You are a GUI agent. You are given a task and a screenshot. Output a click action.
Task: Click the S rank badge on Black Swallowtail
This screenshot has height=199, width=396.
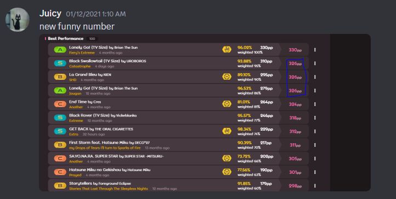coord(60,63)
